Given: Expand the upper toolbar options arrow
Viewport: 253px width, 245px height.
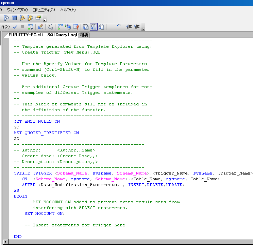Looking at the screenshot, I should pyautogui.click(x=45, y=20).
